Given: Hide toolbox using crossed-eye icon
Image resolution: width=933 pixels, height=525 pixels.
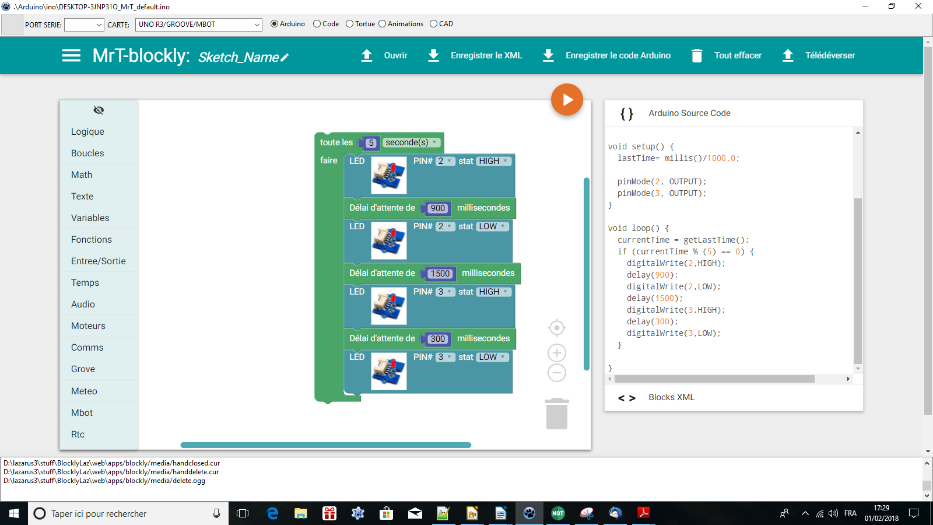Looking at the screenshot, I should (x=99, y=110).
